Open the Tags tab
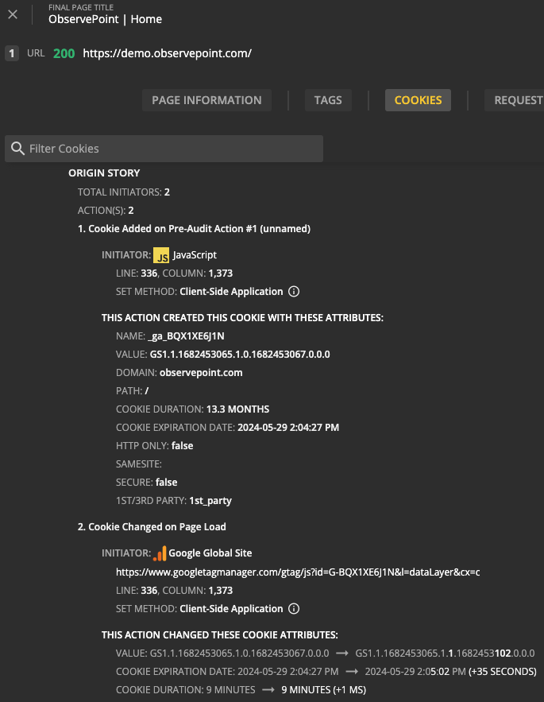Viewport: 544px width, 702px height. tap(328, 100)
